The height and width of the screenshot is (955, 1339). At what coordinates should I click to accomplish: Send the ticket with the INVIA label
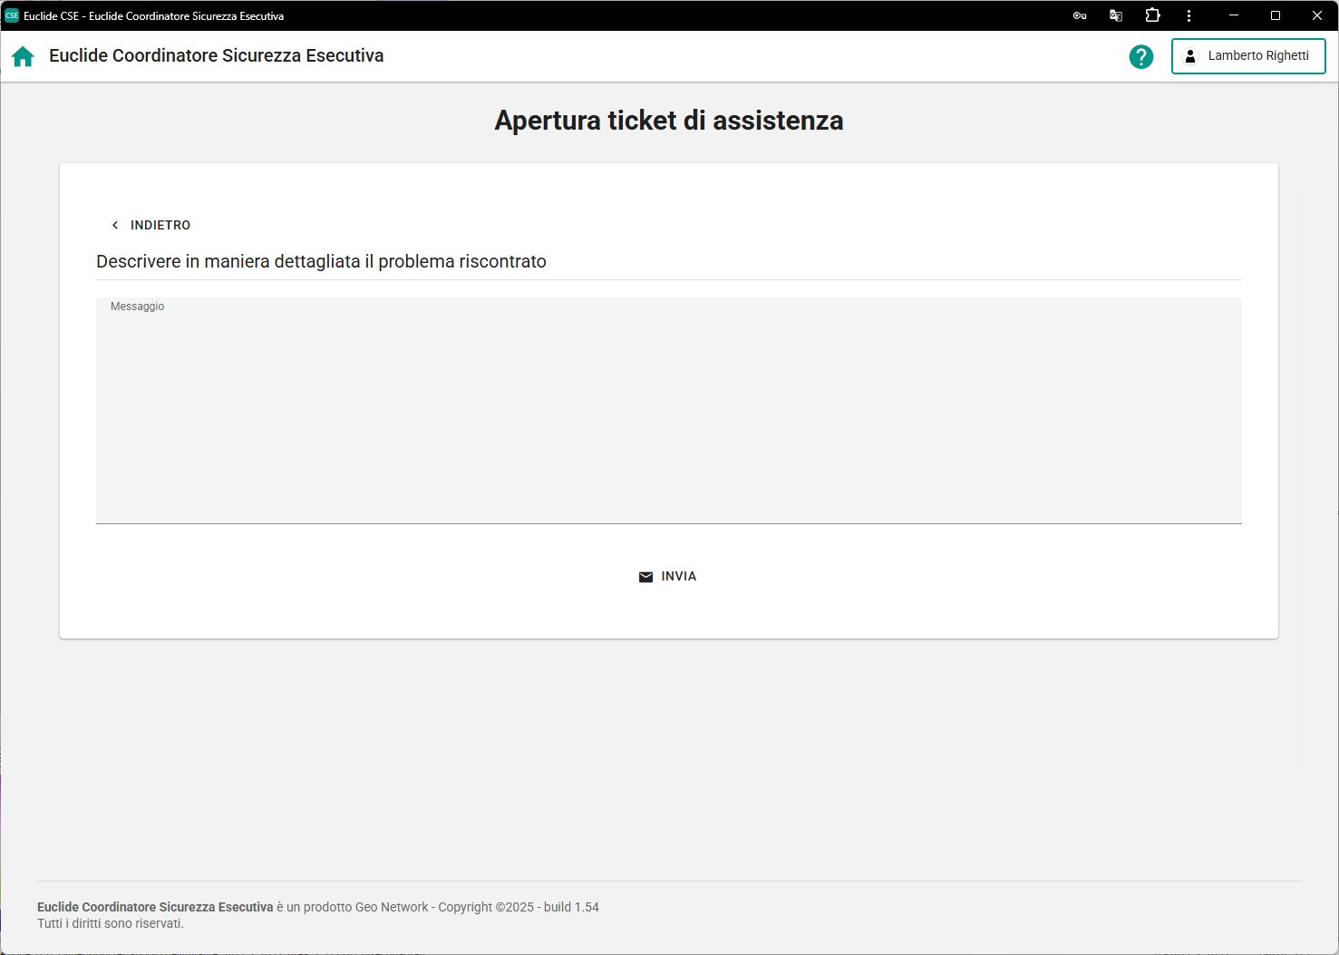678,577
